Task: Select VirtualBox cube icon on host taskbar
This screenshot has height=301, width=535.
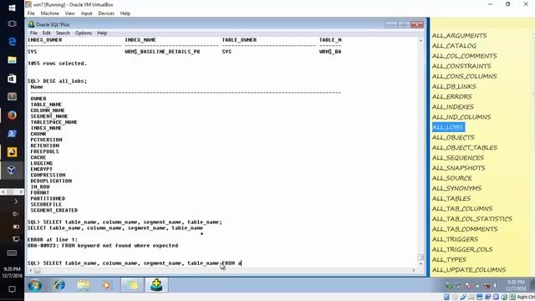Action: tap(12, 170)
